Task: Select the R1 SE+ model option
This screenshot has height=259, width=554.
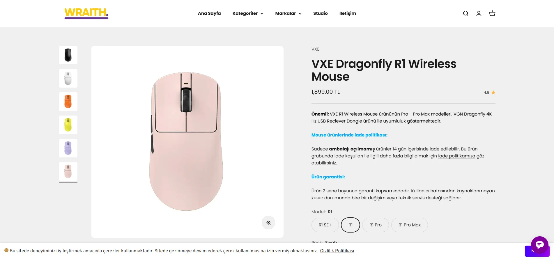Action: pos(325,225)
